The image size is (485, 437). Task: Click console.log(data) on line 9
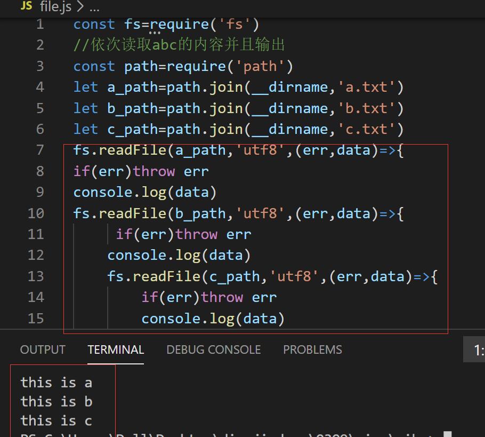point(145,192)
